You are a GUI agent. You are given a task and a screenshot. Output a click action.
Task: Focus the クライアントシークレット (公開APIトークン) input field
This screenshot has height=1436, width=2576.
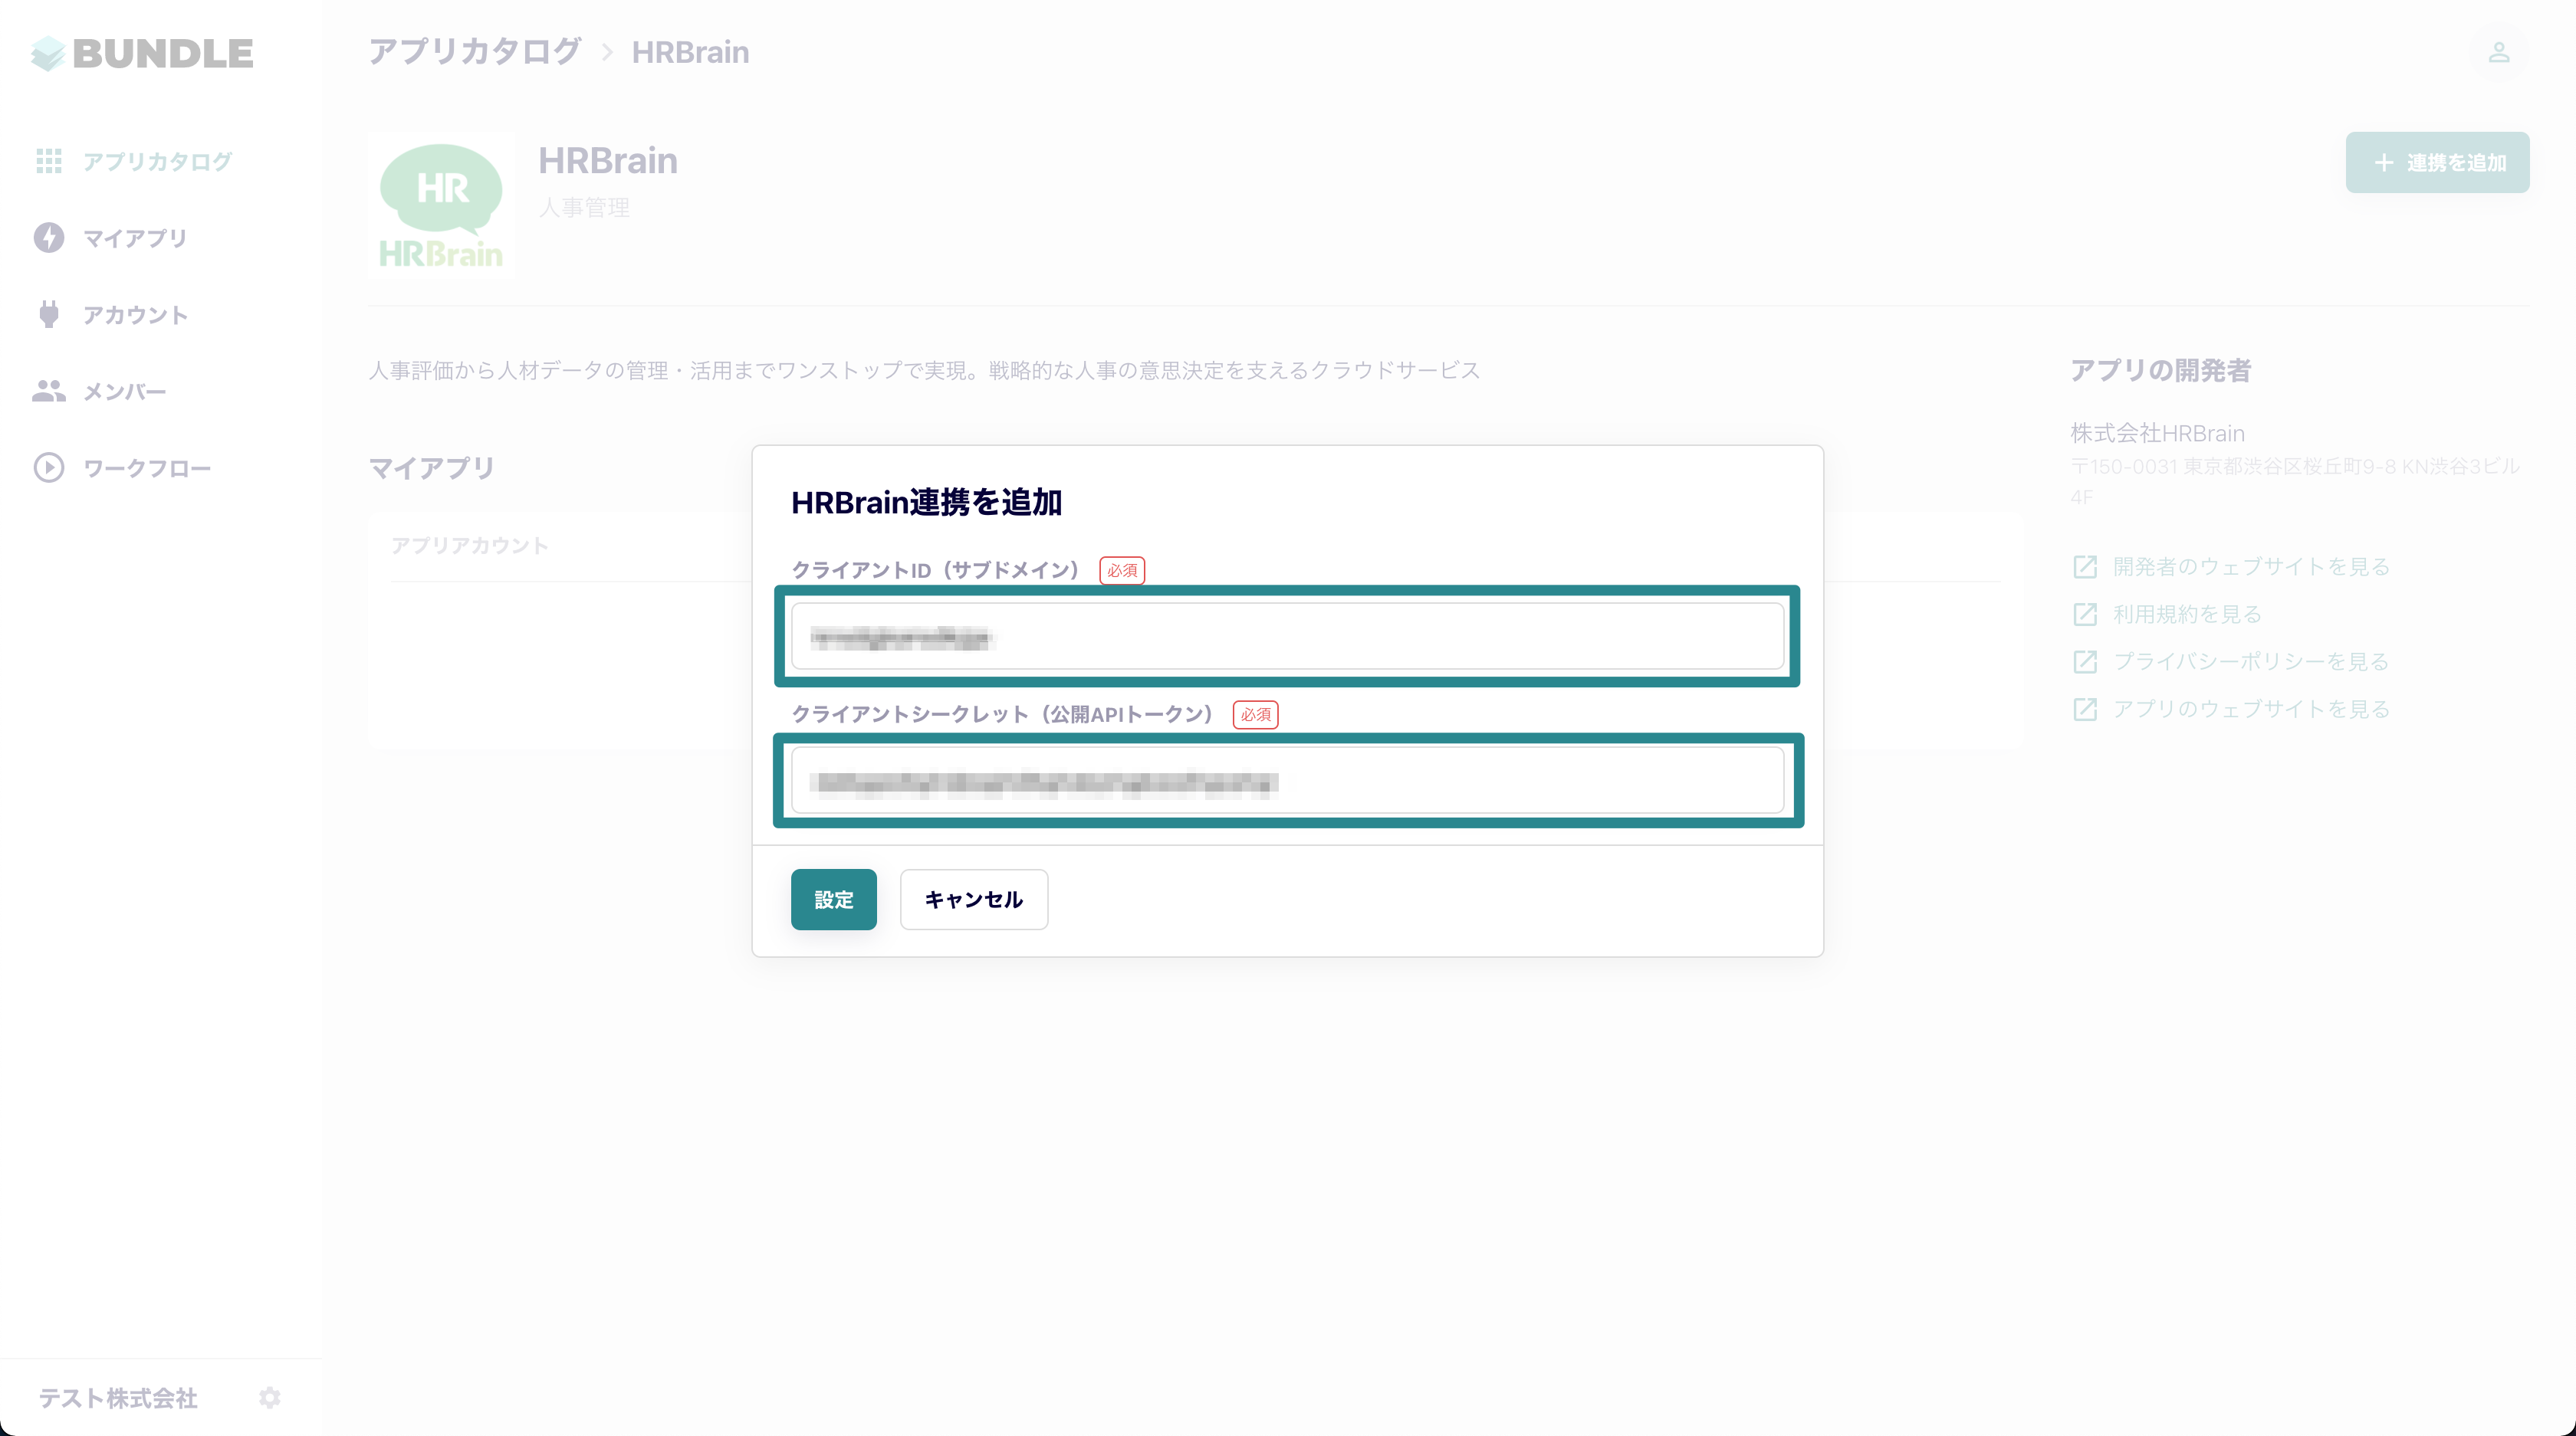click(x=1287, y=781)
